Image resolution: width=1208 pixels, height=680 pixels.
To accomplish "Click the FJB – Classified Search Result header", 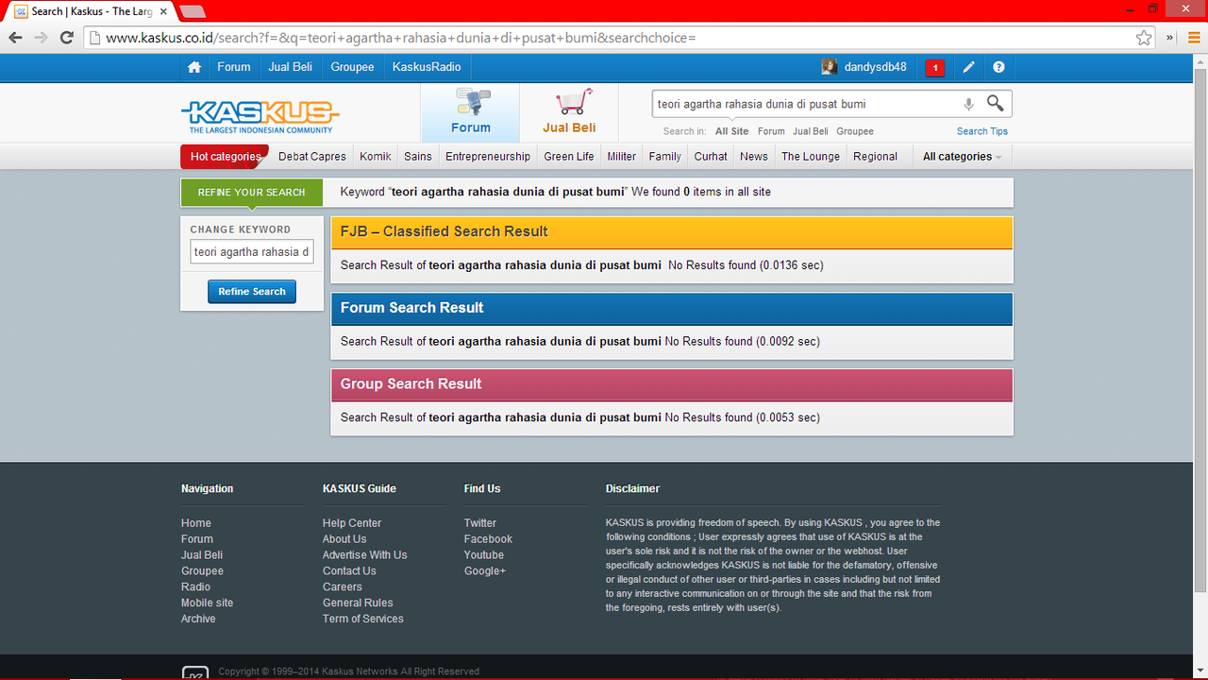I will point(672,231).
